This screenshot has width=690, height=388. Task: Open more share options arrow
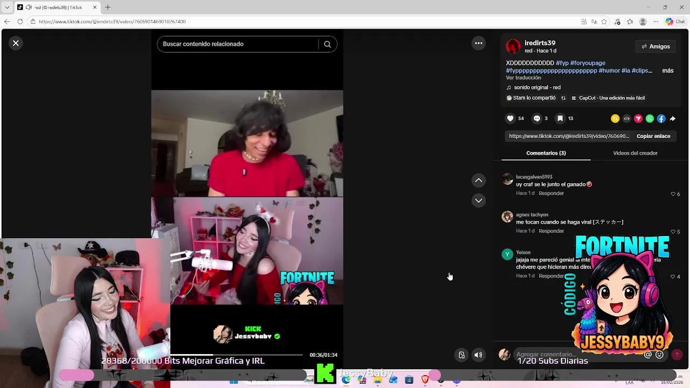coord(672,119)
